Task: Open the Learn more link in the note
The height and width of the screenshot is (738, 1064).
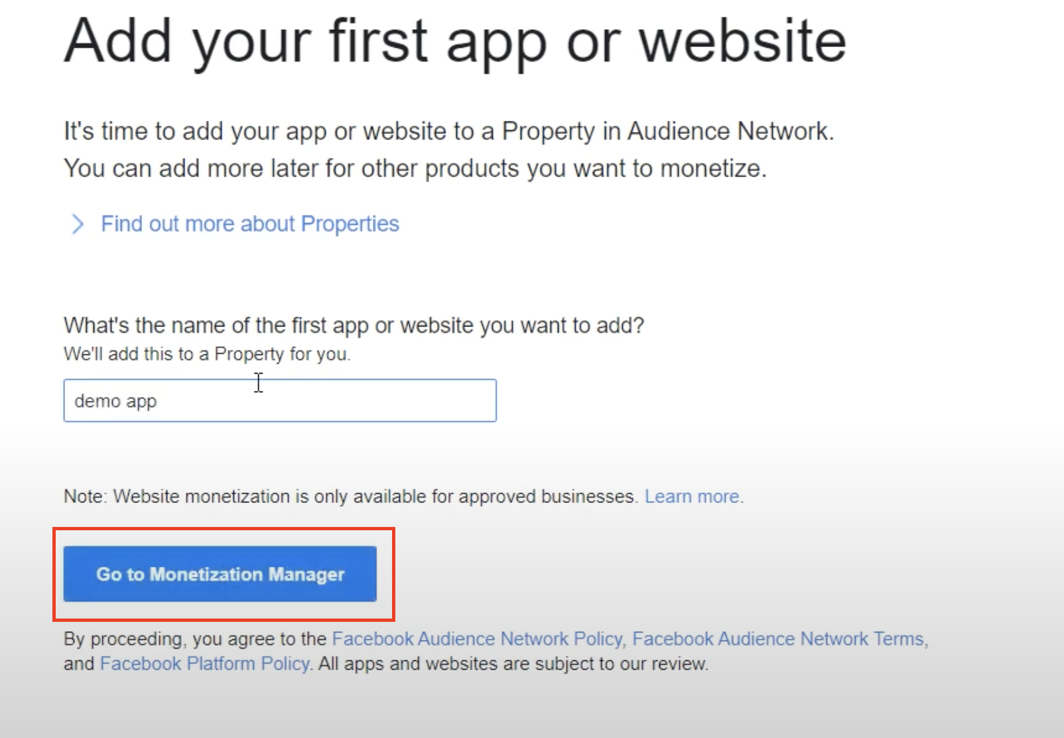Action: (694, 496)
